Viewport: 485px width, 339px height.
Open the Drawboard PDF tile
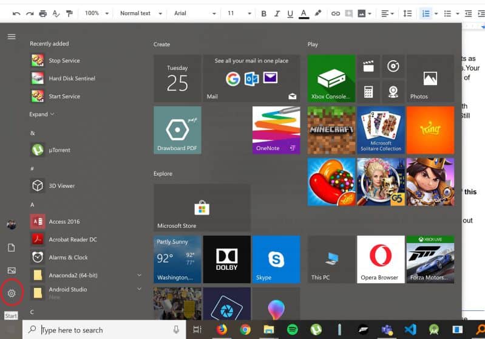[177, 130]
